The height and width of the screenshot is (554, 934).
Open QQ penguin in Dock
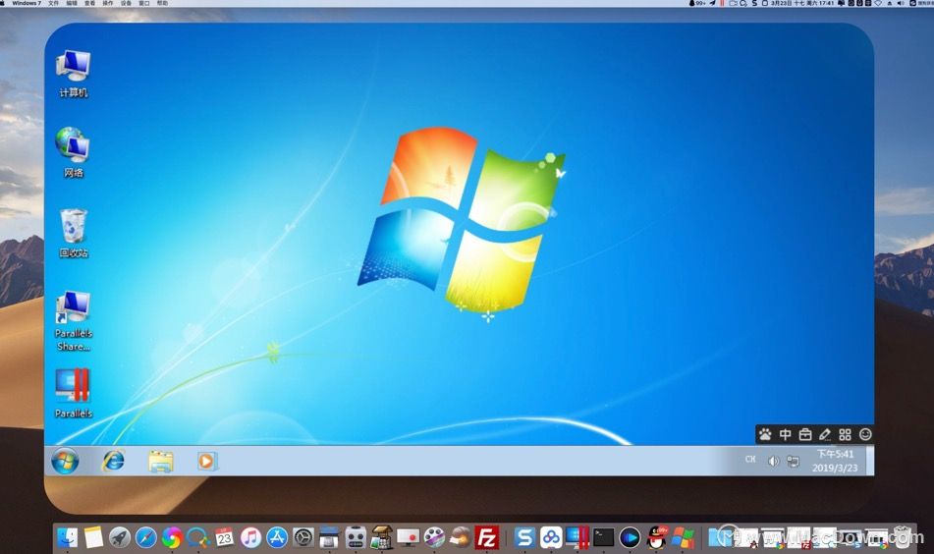click(656, 538)
